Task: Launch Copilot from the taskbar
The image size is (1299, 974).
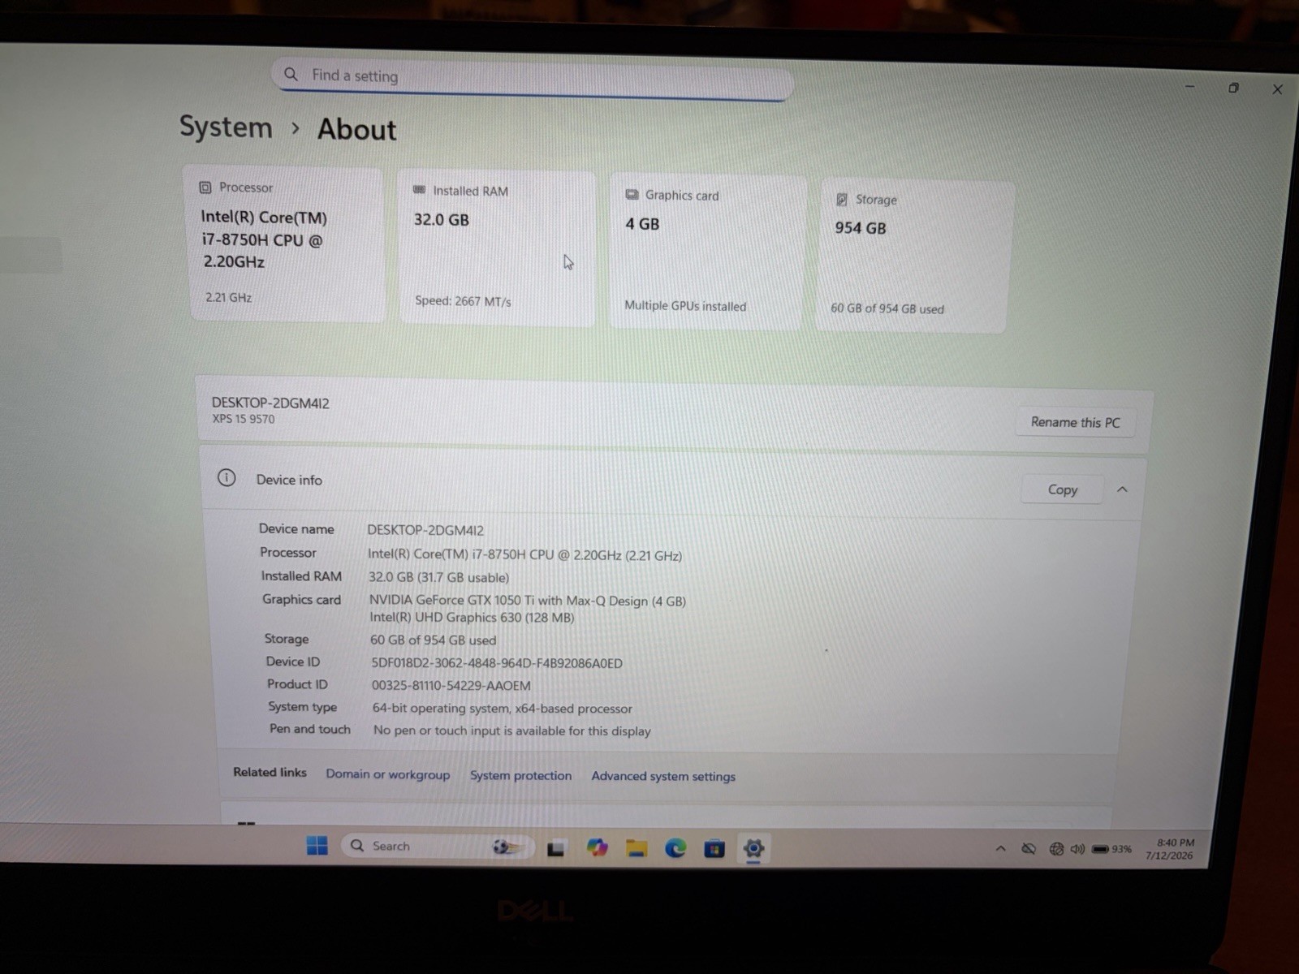Action: [597, 848]
